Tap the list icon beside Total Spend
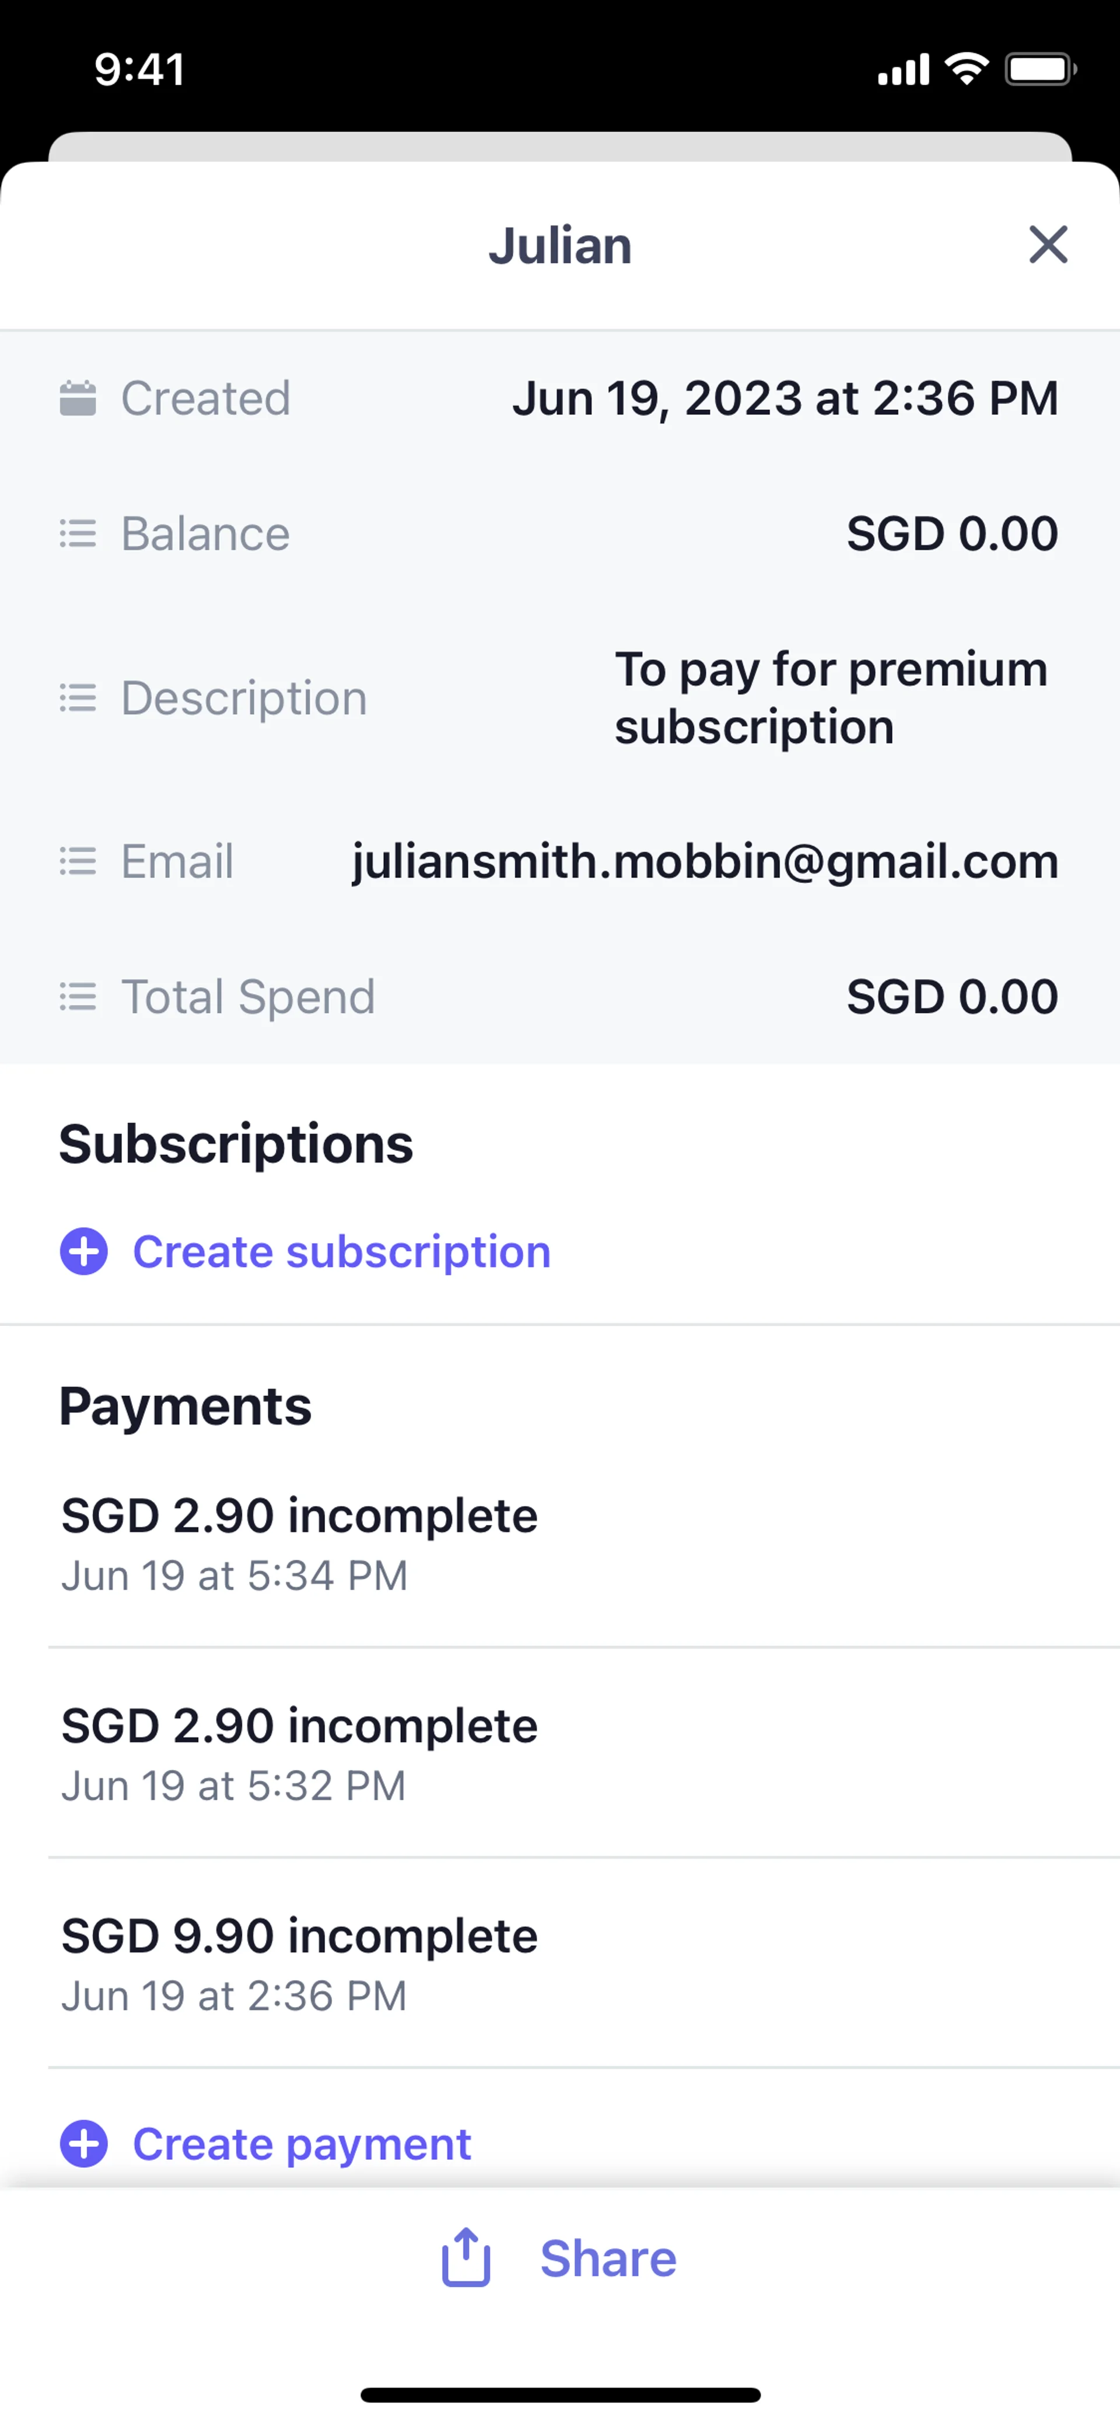The width and height of the screenshot is (1120, 2426). 78,996
